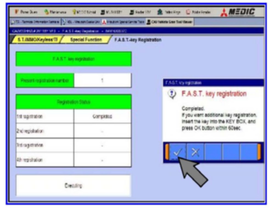Go back to the S.T./IMMO/Keyless/TI tab
272x213 pixels.
pos(35,40)
